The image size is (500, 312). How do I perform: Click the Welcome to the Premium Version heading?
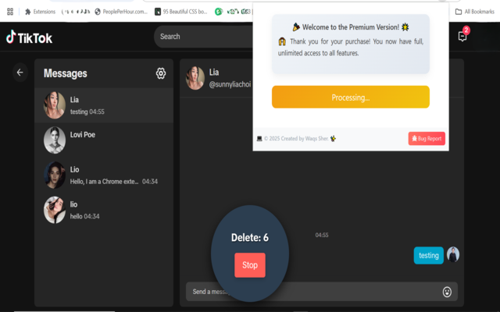(351, 27)
